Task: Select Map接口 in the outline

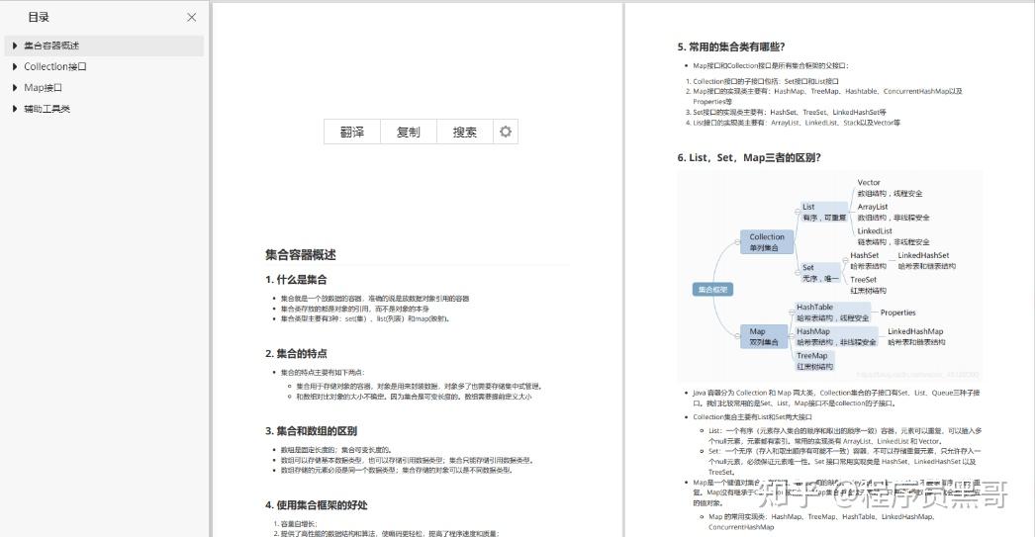Action: [43, 88]
